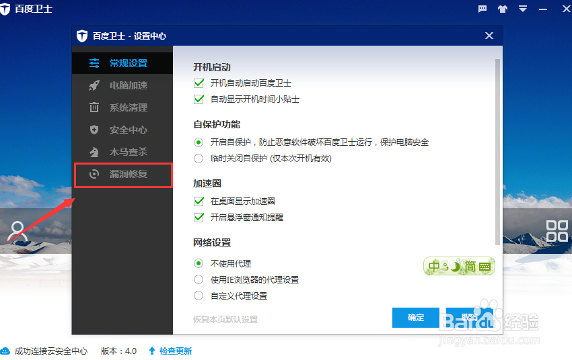This screenshot has height=360, width=572.
Task: Close the 设置中心 dialog
Action: pyautogui.click(x=489, y=36)
